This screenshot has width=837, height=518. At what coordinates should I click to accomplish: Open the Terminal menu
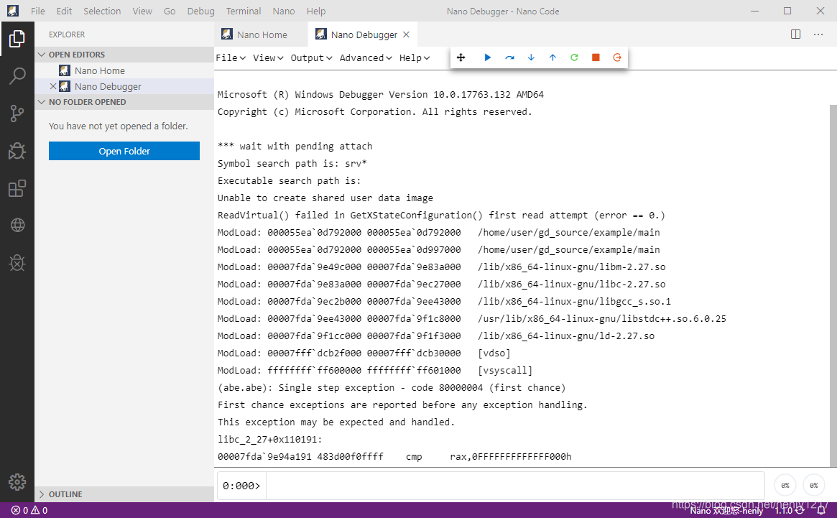click(244, 11)
